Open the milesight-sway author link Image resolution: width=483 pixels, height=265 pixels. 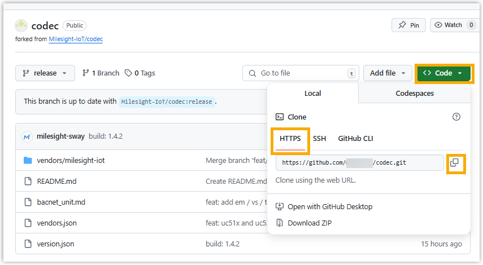tap(60, 136)
